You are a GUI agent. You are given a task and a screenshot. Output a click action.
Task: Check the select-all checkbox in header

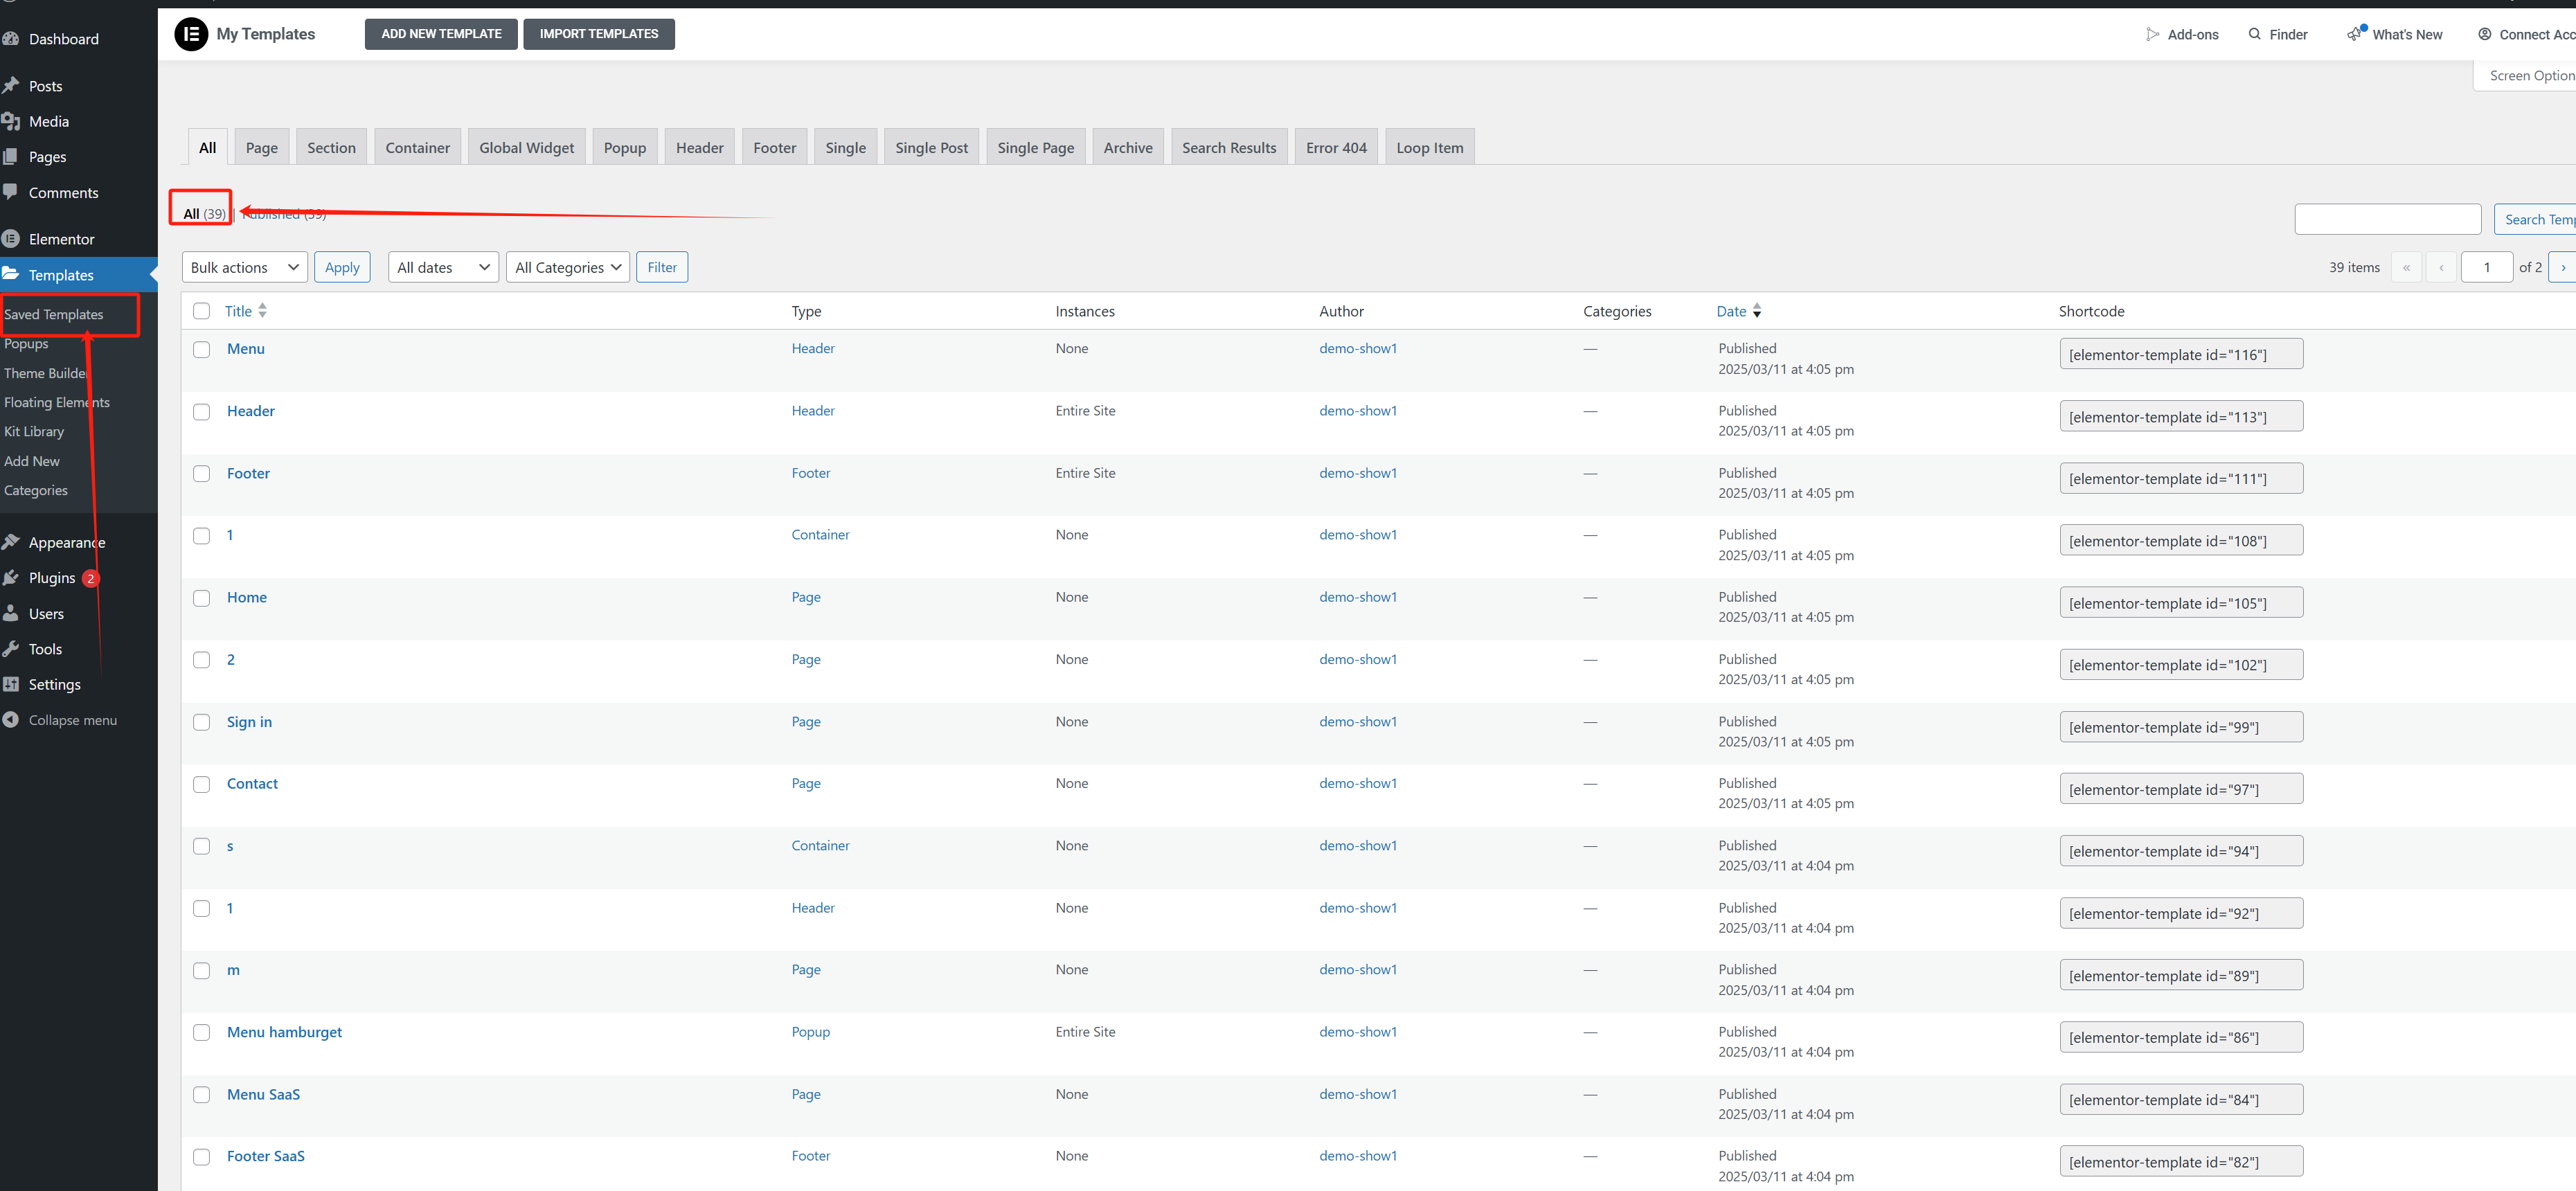[202, 311]
